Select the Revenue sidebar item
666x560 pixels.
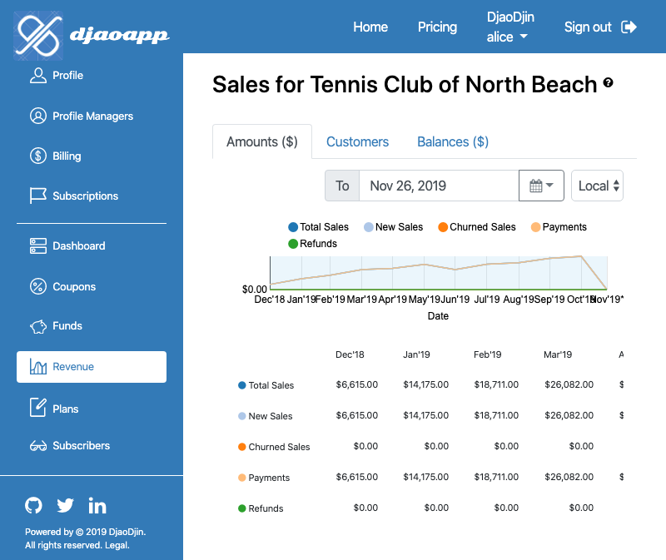pos(92,367)
